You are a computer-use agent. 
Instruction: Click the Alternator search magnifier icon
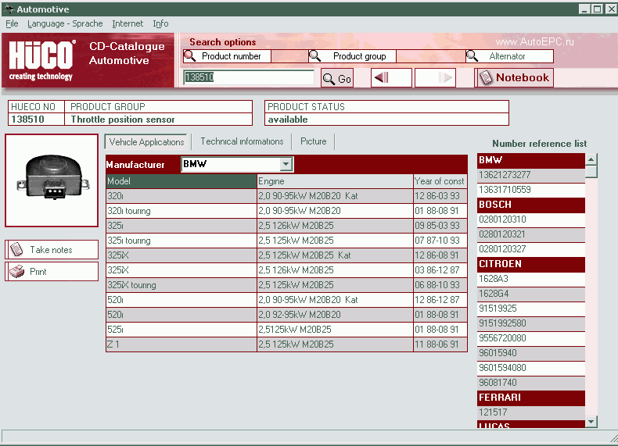[472, 56]
